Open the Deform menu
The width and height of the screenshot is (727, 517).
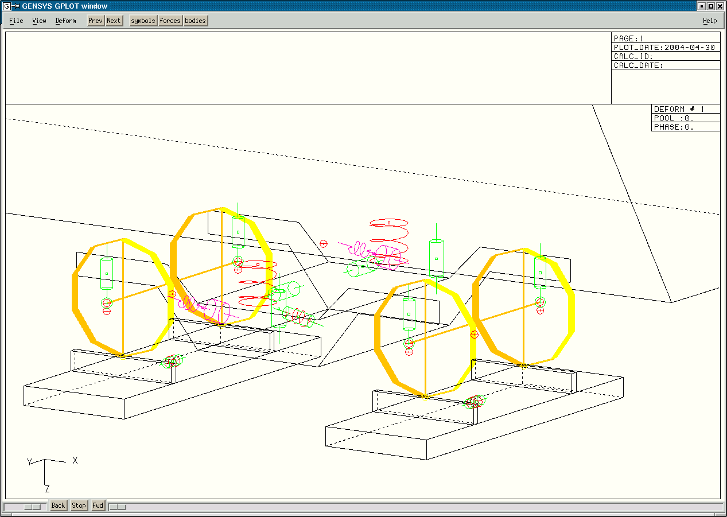tap(65, 21)
